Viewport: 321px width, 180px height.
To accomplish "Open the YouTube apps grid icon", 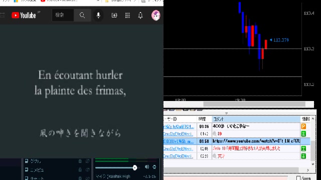I will click(127, 15).
